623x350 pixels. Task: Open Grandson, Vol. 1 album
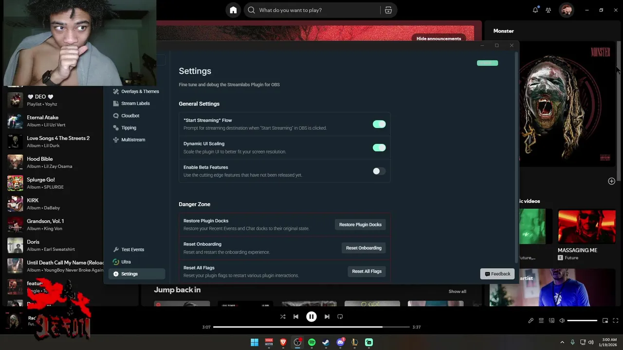tap(54, 225)
